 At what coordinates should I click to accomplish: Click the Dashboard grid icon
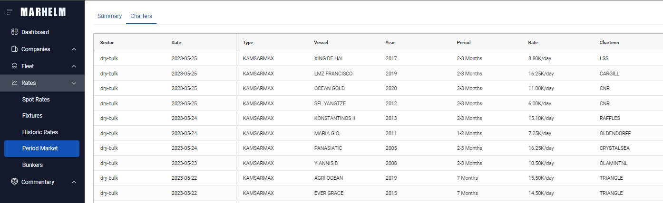pos(14,32)
